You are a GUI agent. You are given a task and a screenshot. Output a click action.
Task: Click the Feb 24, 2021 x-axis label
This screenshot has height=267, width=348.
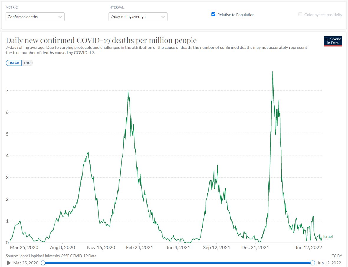[140, 248]
